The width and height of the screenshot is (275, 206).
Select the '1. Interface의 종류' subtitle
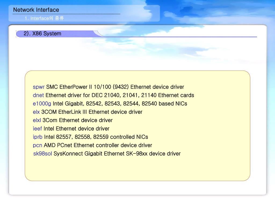(44, 18)
